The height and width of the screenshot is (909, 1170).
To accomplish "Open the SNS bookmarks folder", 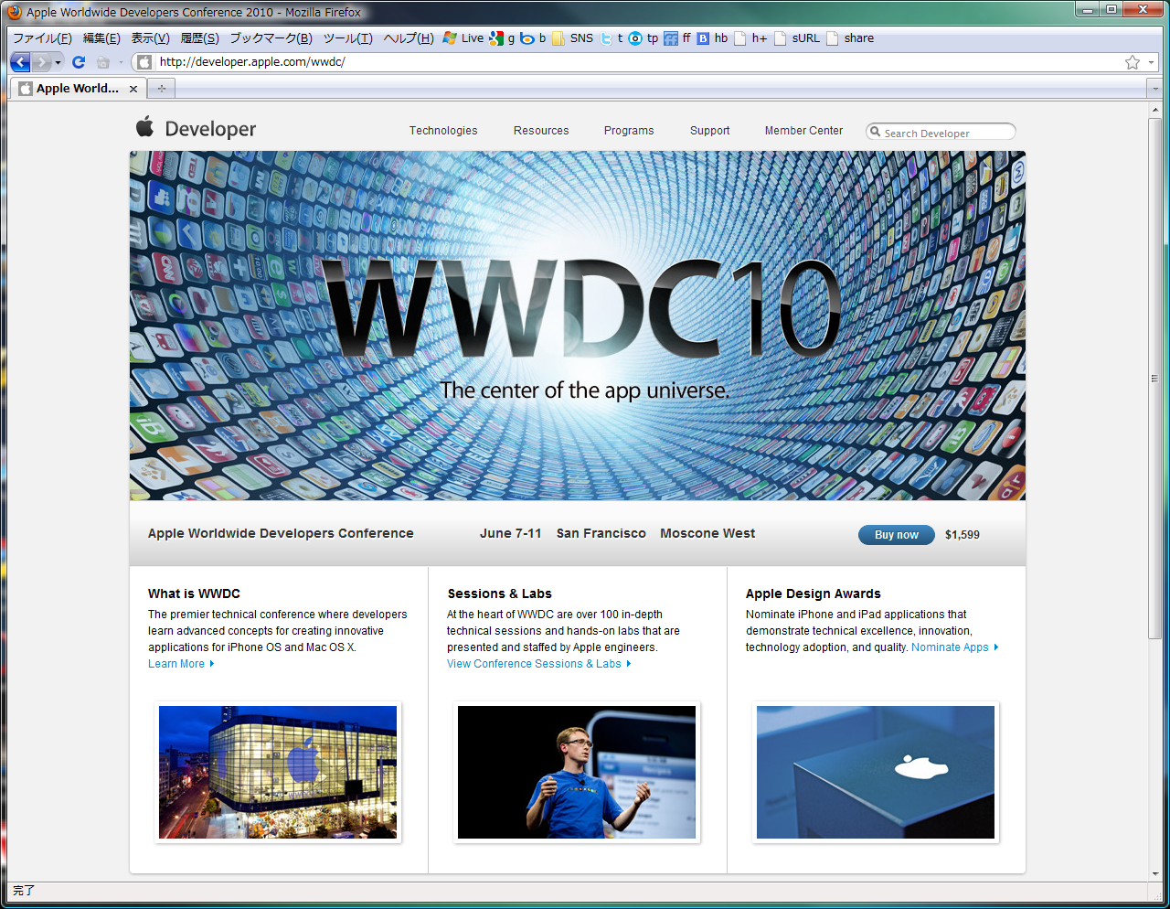I will 572,38.
